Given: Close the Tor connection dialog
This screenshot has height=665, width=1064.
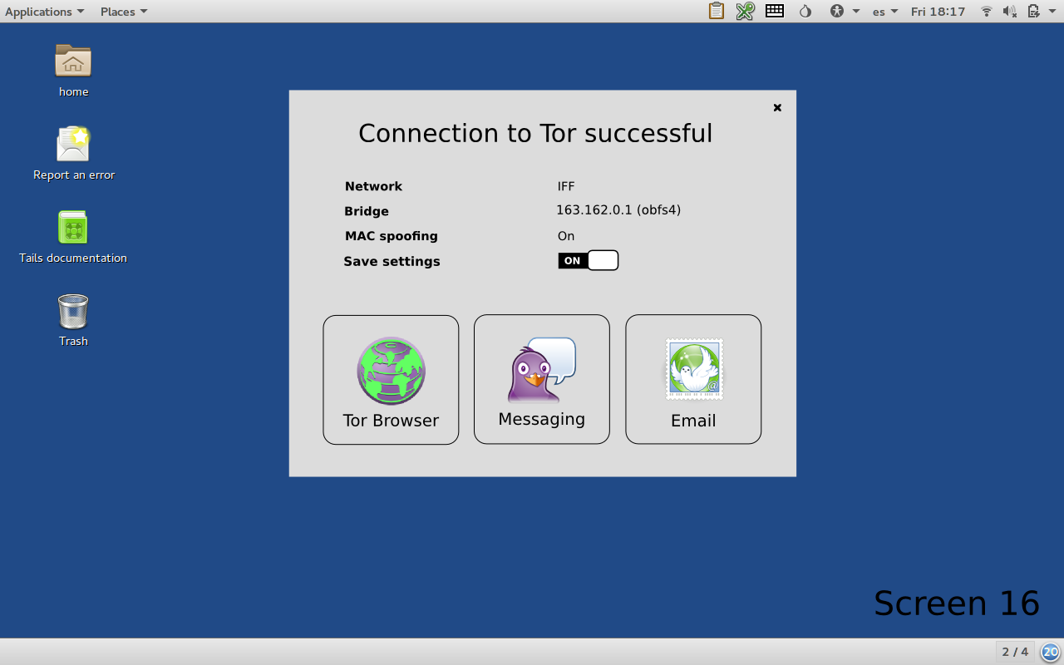Looking at the screenshot, I should click(777, 107).
